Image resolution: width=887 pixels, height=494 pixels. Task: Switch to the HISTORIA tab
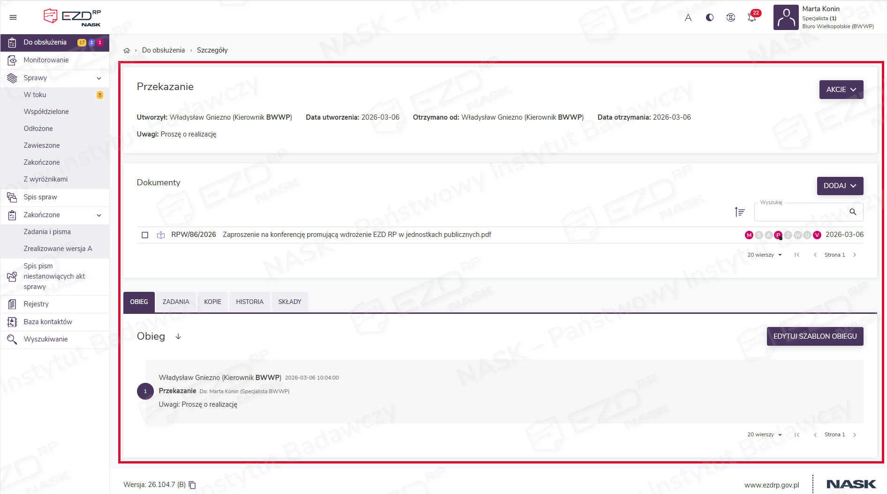[250, 302]
